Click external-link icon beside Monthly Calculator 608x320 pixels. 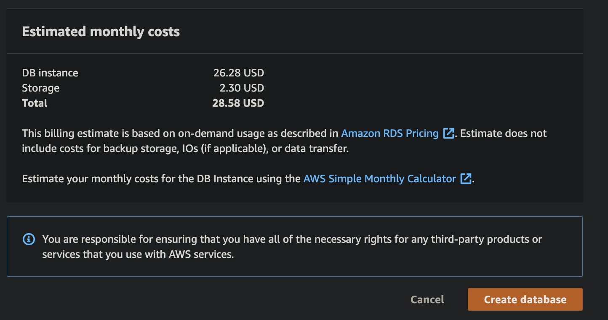[x=466, y=179]
